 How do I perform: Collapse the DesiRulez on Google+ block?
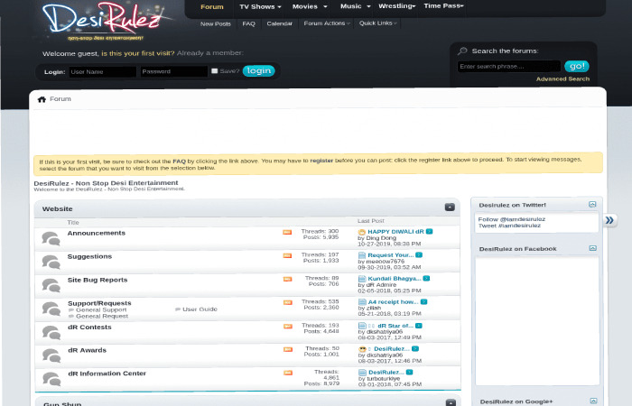(x=593, y=401)
